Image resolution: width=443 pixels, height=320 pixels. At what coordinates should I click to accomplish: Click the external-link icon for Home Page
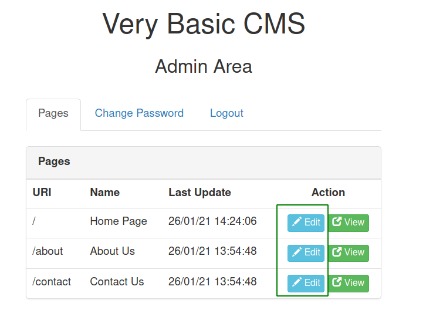click(337, 221)
